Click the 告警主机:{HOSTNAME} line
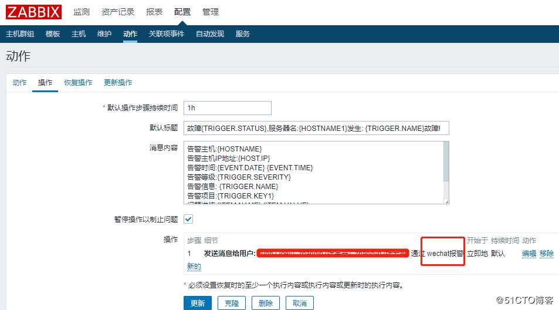The image size is (559, 310). (225, 149)
